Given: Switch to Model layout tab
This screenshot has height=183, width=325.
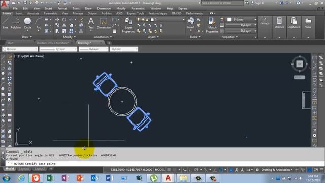Looking at the screenshot, I should pos(10,169).
